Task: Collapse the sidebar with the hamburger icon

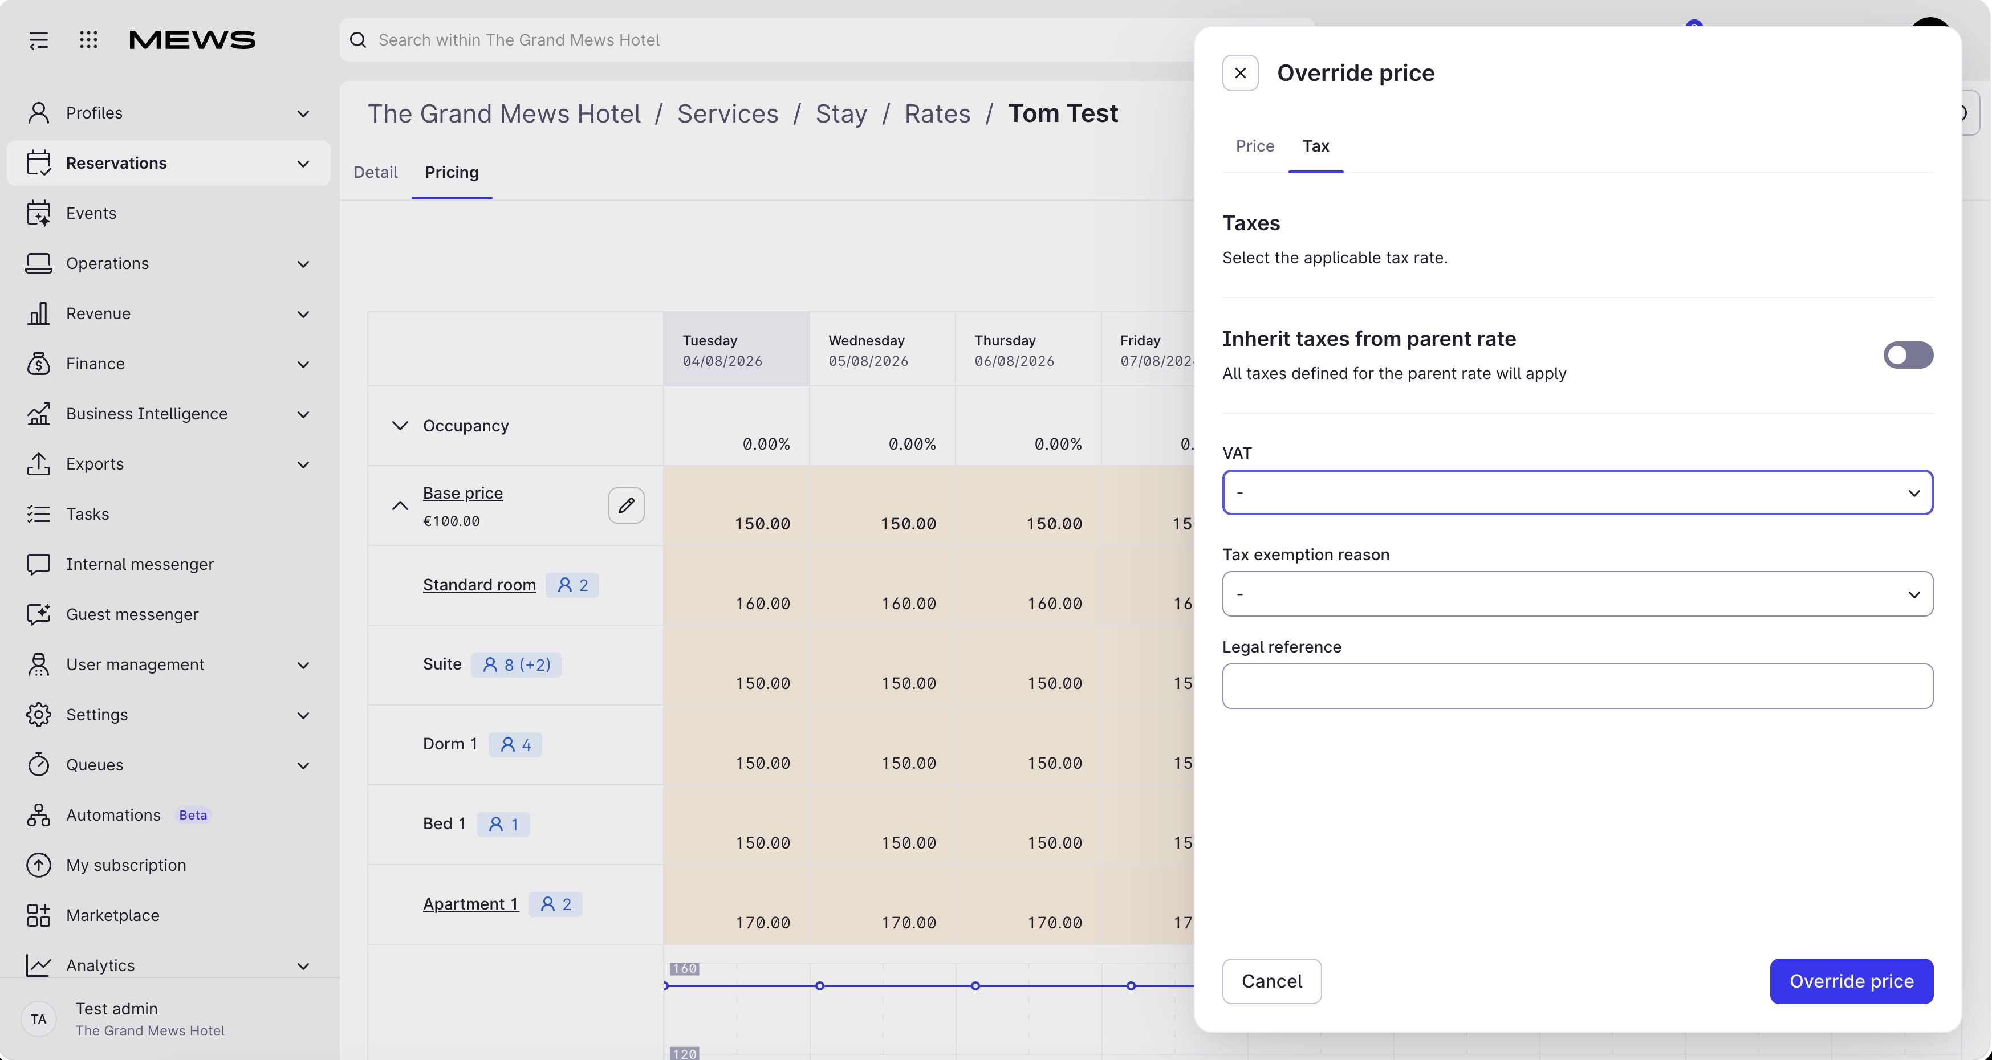Action: click(x=39, y=40)
